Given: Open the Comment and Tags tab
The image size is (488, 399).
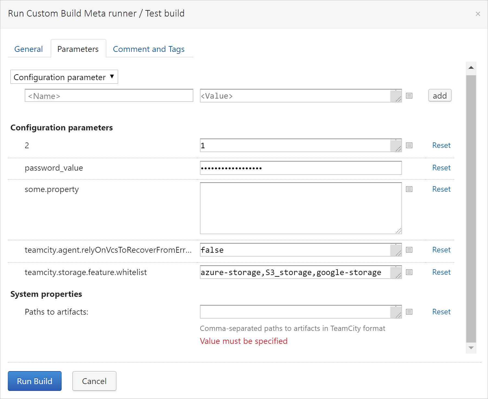Looking at the screenshot, I should click(x=149, y=49).
